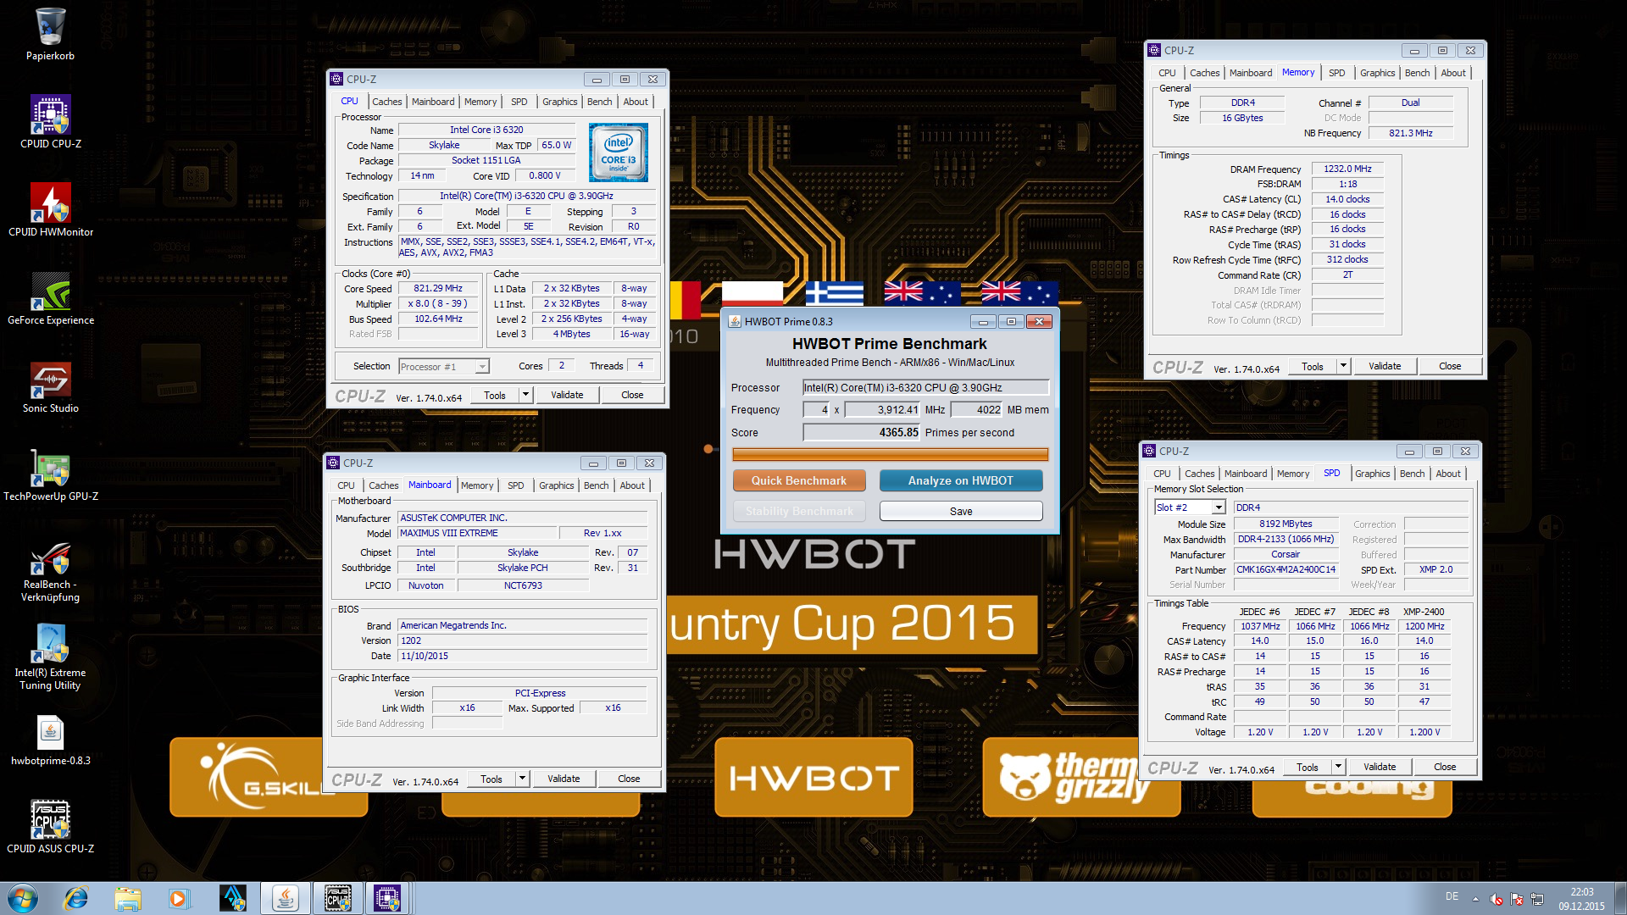
Task: Click the BIOS date 11/10/2015
Action: [x=523, y=656]
